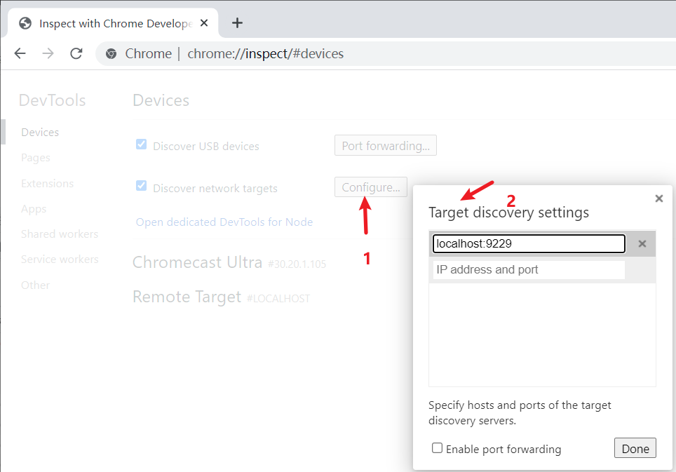Open the Pages sidebar section

click(x=35, y=158)
